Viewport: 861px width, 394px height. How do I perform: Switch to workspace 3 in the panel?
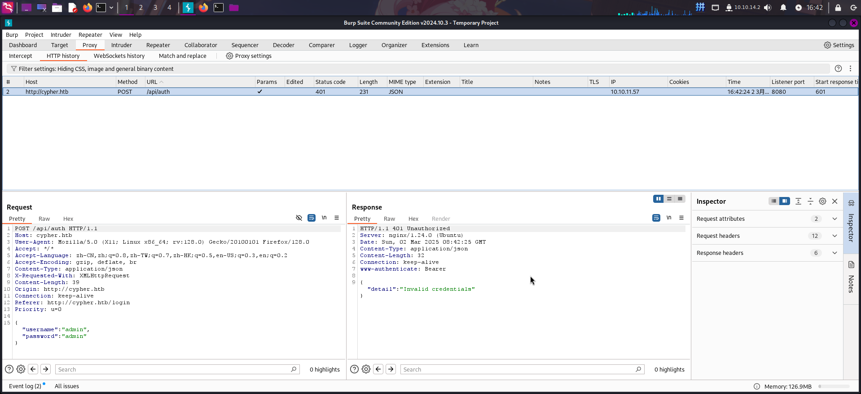(155, 8)
